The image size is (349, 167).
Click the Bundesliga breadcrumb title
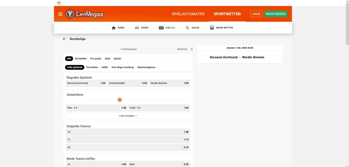pos(78,39)
